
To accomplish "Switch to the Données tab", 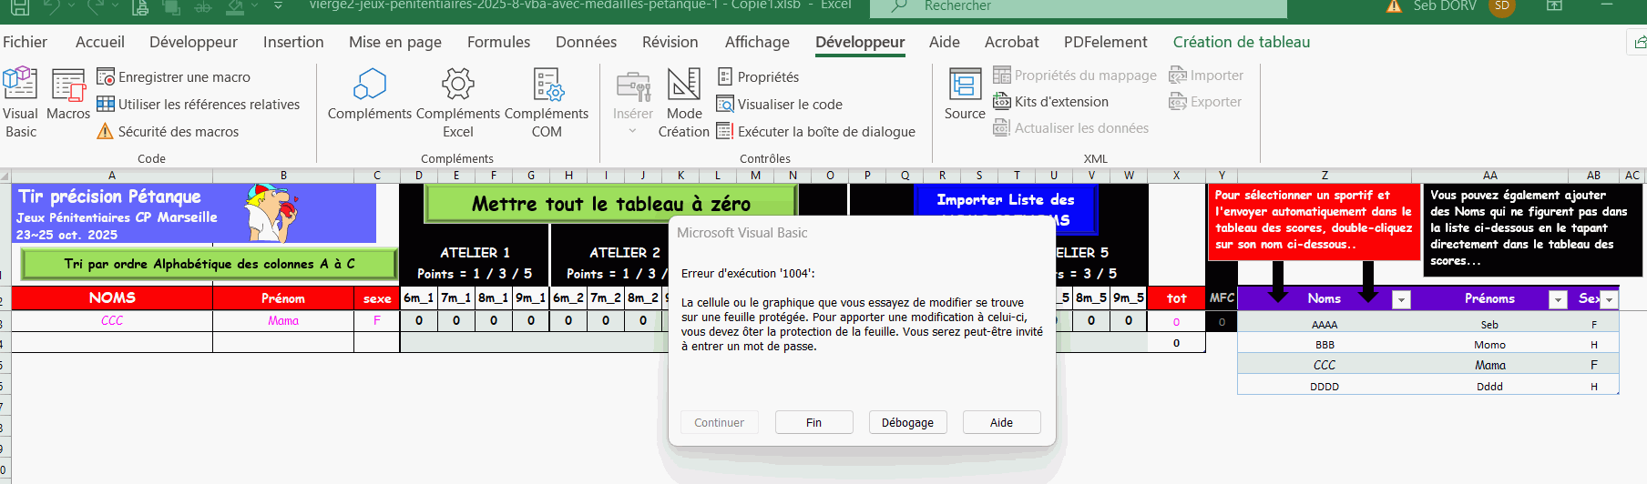I will pos(586,42).
